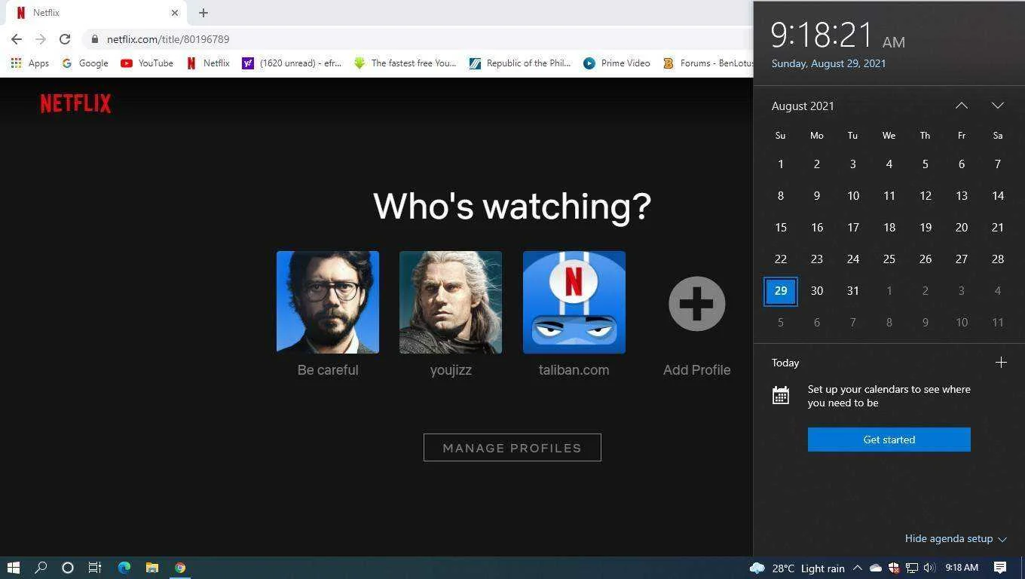Open the Netflix bookmark
1025x579 pixels.
(x=208, y=63)
